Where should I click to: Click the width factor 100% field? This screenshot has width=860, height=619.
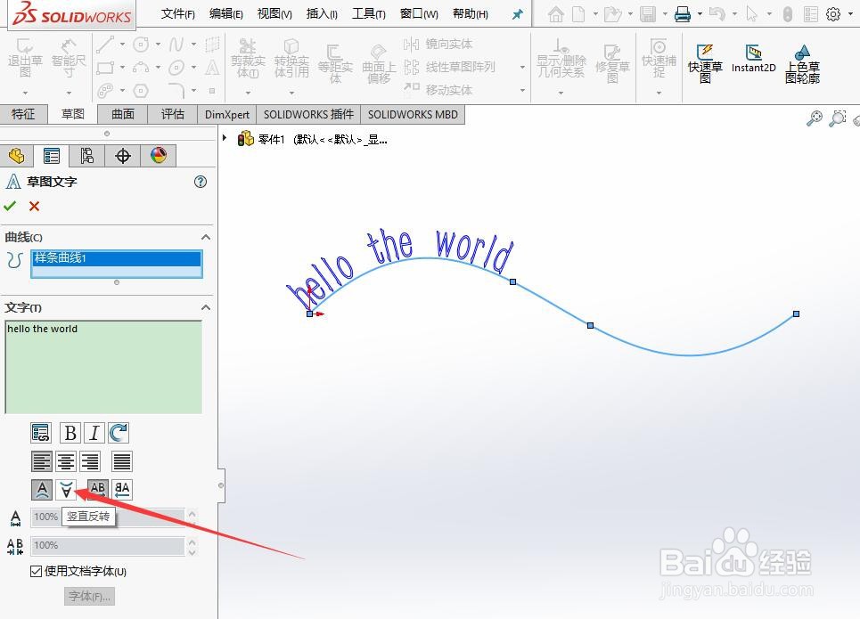click(108, 517)
